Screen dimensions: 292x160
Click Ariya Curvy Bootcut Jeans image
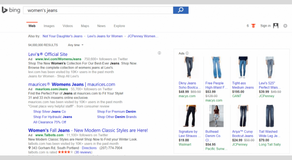tap(243, 116)
